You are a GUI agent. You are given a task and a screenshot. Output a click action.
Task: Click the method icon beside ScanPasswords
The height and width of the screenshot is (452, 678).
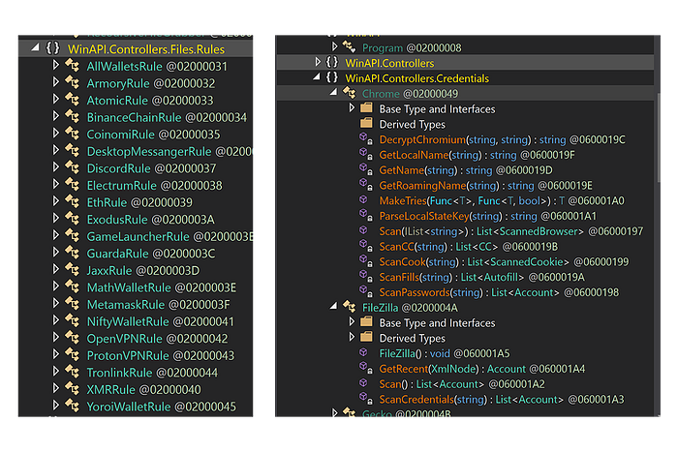point(366,291)
